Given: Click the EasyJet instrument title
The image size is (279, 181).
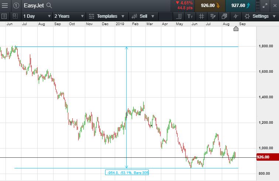Looking at the screenshot, I should (34, 6).
